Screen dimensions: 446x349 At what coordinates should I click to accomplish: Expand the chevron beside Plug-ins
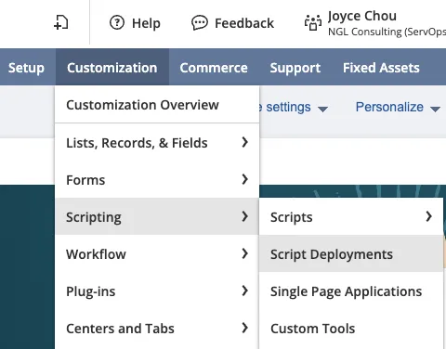[245, 291]
